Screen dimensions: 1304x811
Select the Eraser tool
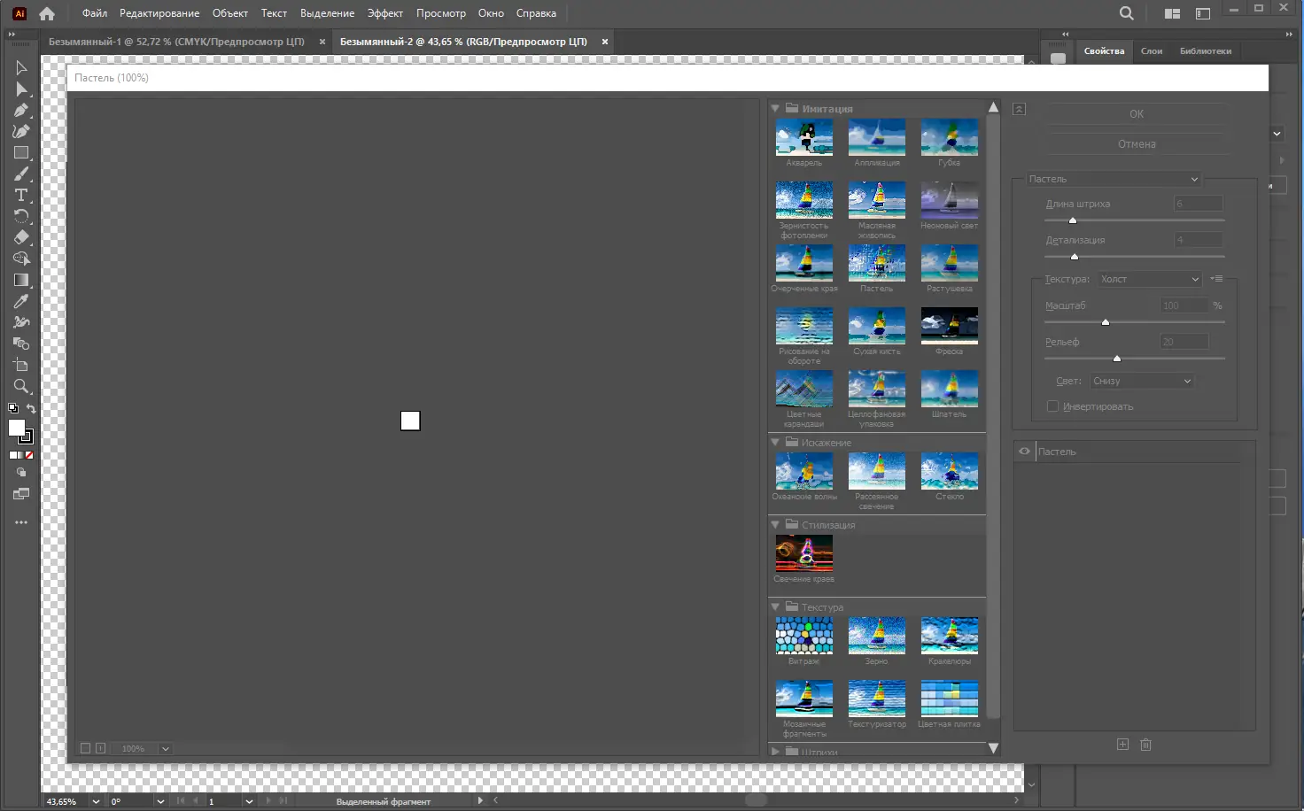[21, 238]
